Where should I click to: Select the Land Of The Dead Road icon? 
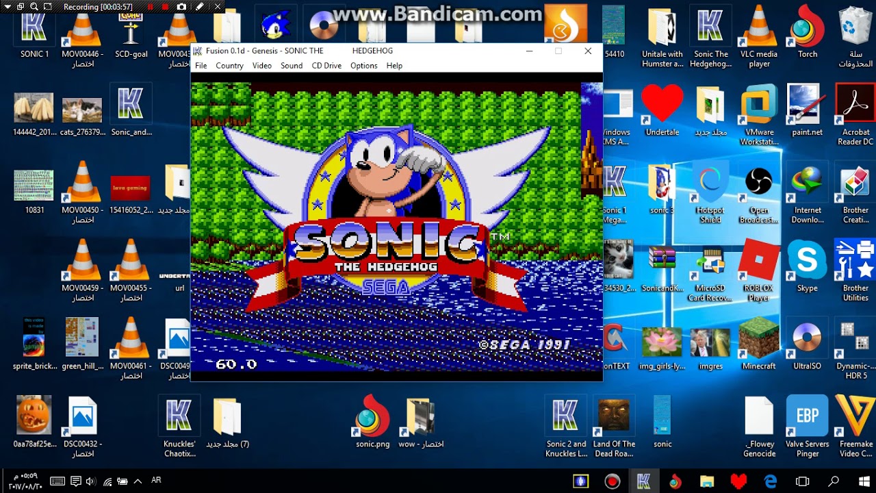coord(614,427)
